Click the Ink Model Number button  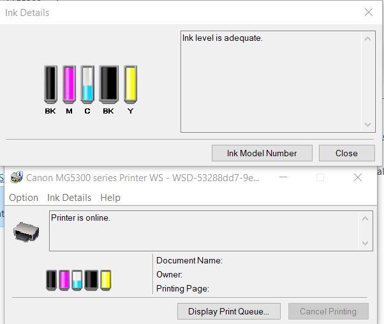point(262,153)
